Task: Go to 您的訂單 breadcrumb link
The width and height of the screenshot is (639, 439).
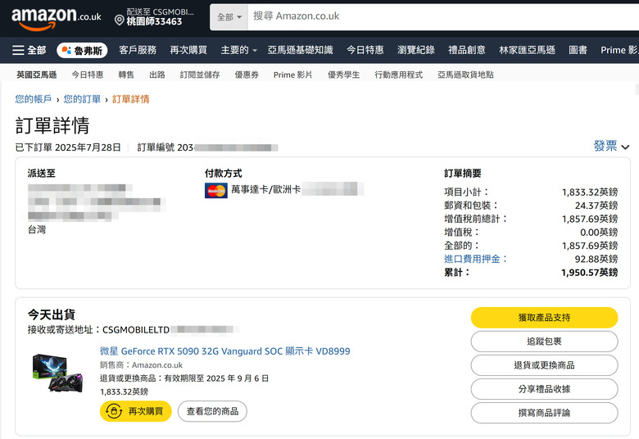Action: tap(82, 99)
